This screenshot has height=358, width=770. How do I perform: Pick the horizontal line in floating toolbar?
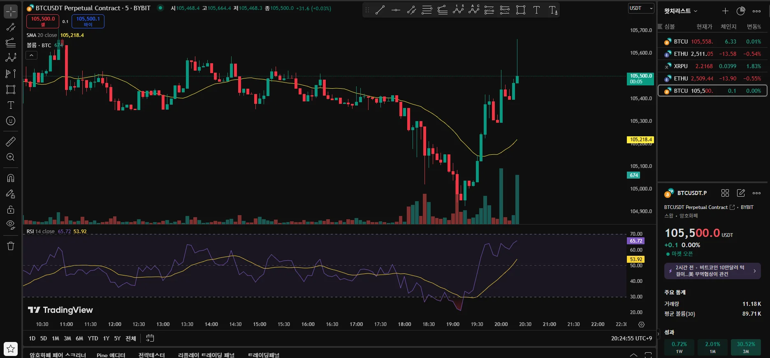396,10
